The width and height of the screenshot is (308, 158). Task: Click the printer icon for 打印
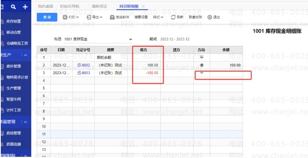(65, 17)
